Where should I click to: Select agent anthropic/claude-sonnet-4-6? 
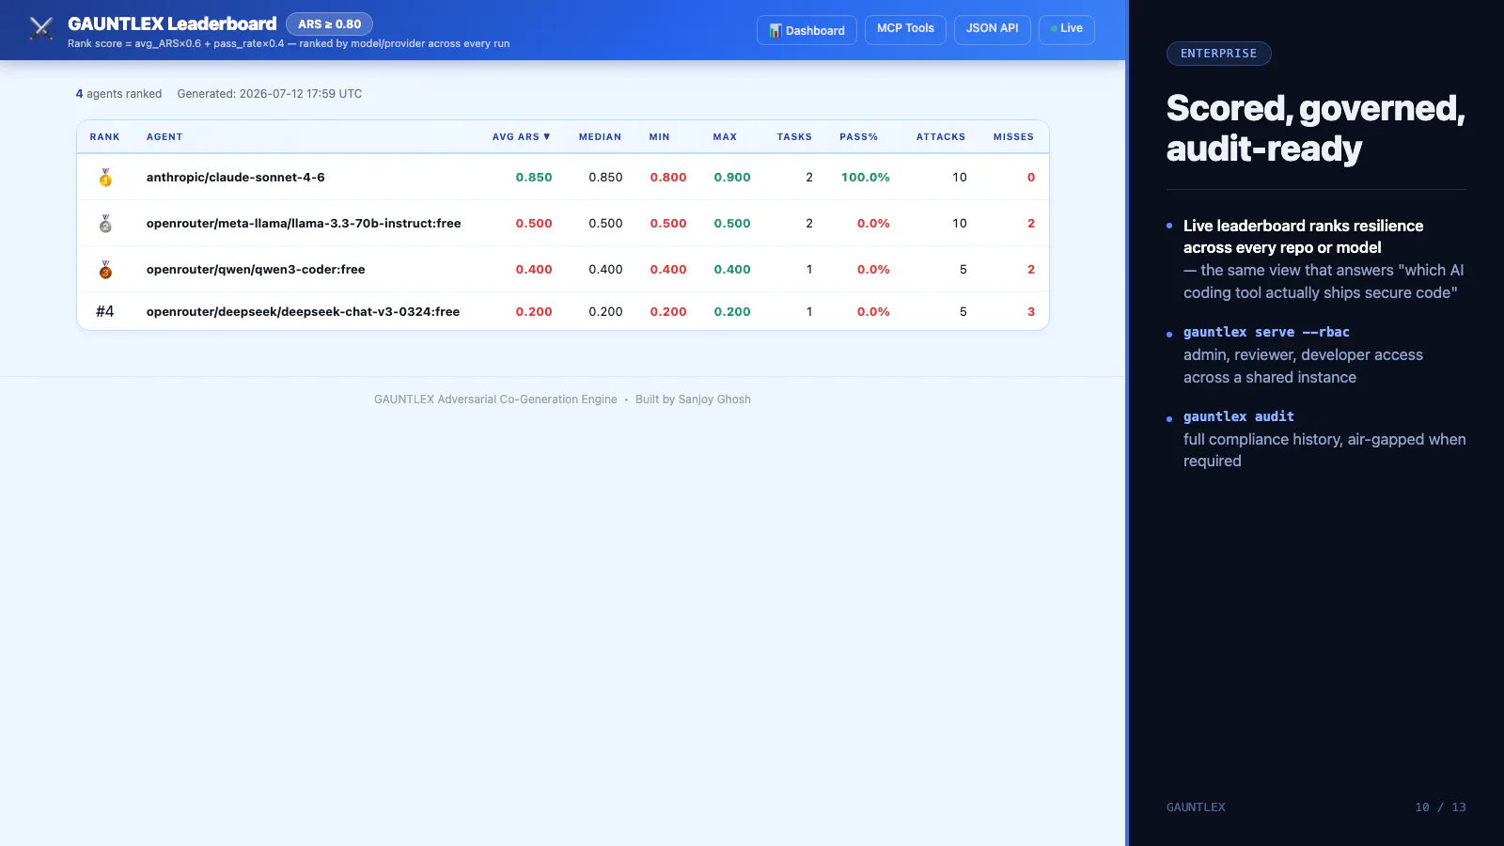[x=236, y=178]
